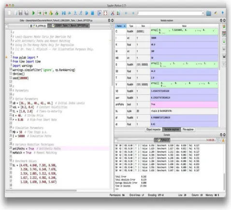Go forward to the next cursor position
Screen dimensions: 231x210
pyautogui.click(x=133, y=13)
